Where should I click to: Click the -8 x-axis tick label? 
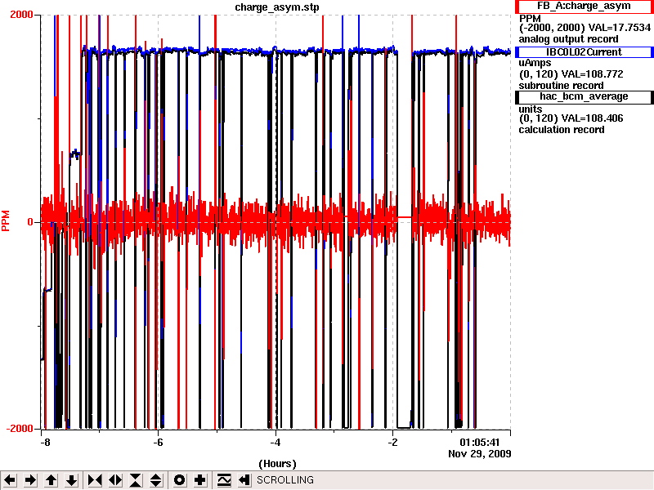tap(45, 443)
